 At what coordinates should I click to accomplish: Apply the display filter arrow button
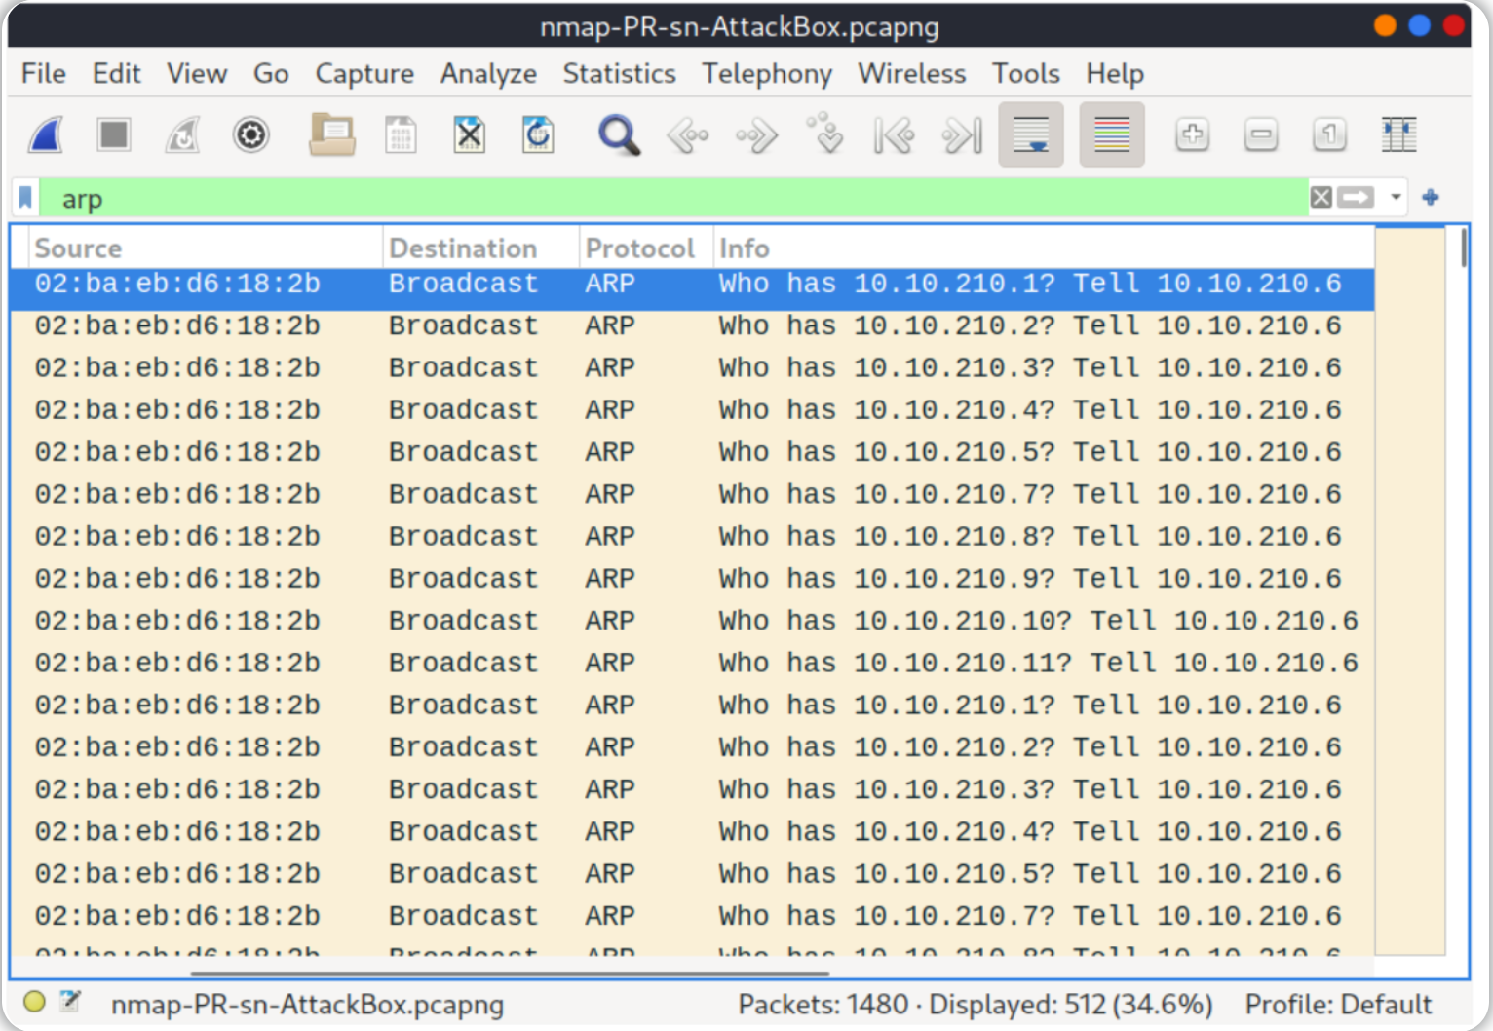click(1356, 198)
